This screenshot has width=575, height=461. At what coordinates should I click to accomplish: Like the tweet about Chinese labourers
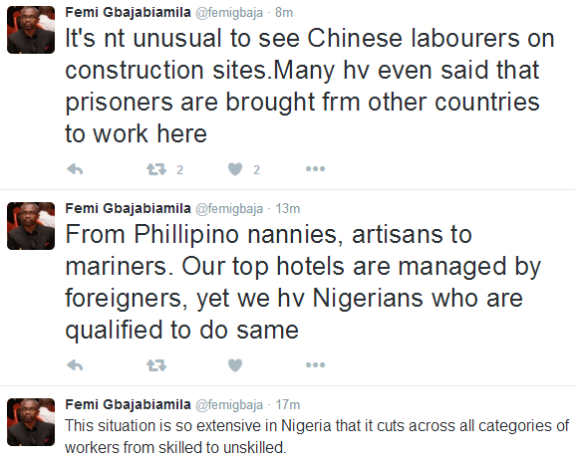pyautogui.click(x=235, y=169)
